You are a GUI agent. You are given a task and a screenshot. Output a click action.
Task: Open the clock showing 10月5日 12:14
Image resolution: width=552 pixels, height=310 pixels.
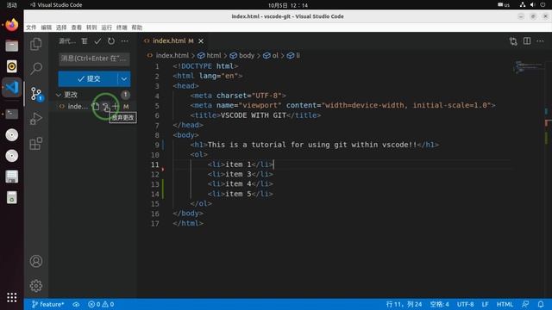click(288, 5)
